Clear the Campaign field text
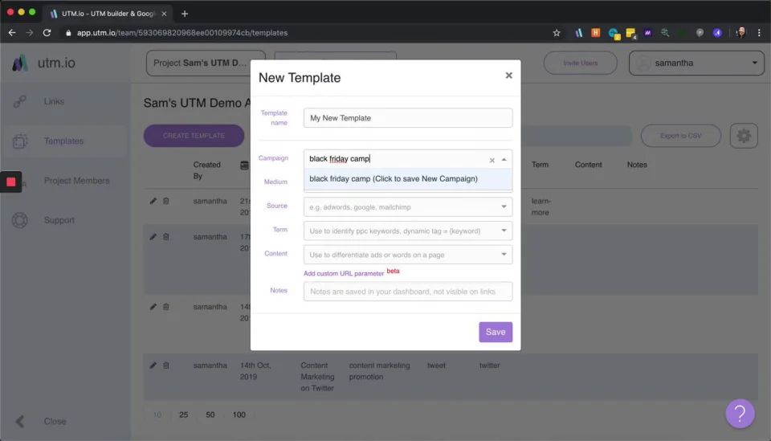The width and height of the screenshot is (771, 441). coord(492,160)
